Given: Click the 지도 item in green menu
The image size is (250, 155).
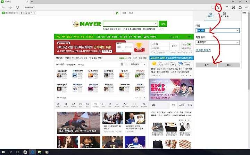Looking at the screenshot, I should (120, 37).
